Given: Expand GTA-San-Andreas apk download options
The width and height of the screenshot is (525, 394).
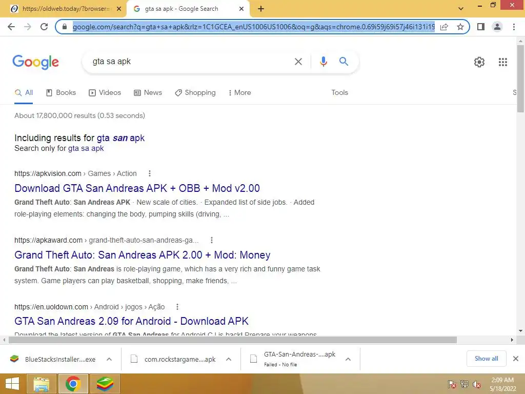Looking at the screenshot, I should pos(348,359).
